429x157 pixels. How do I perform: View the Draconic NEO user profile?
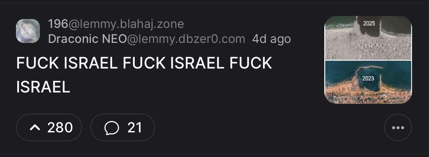coord(88,39)
